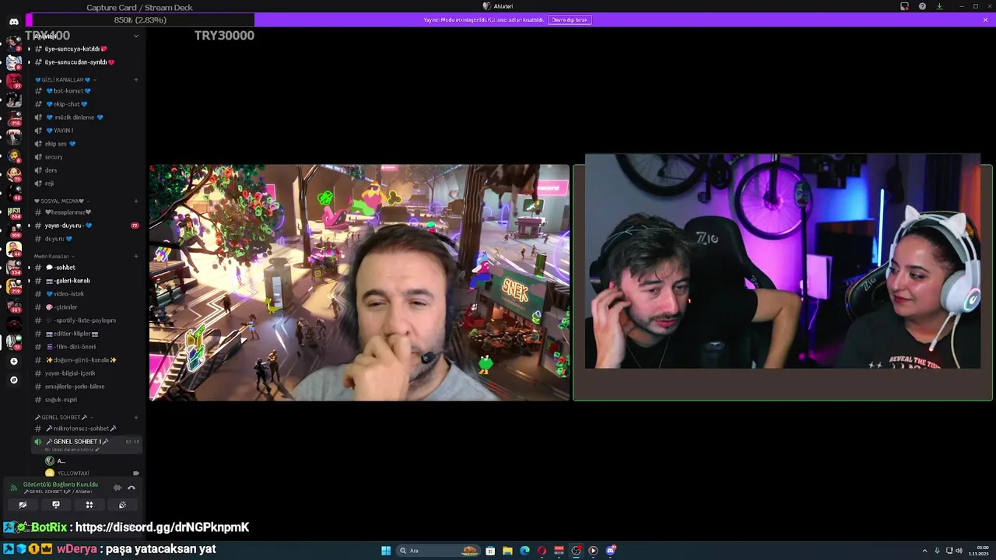This screenshot has width=996, height=560.
Task: Select the GENEL SOHBET 1 voice channel
Action: (86, 443)
